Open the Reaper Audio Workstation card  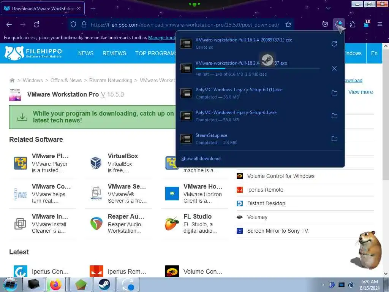click(x=119, y=224)
